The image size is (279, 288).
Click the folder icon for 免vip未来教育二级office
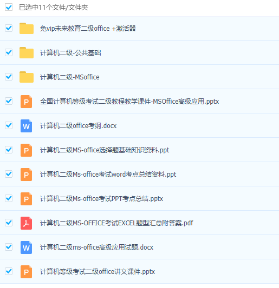point(27,28)
